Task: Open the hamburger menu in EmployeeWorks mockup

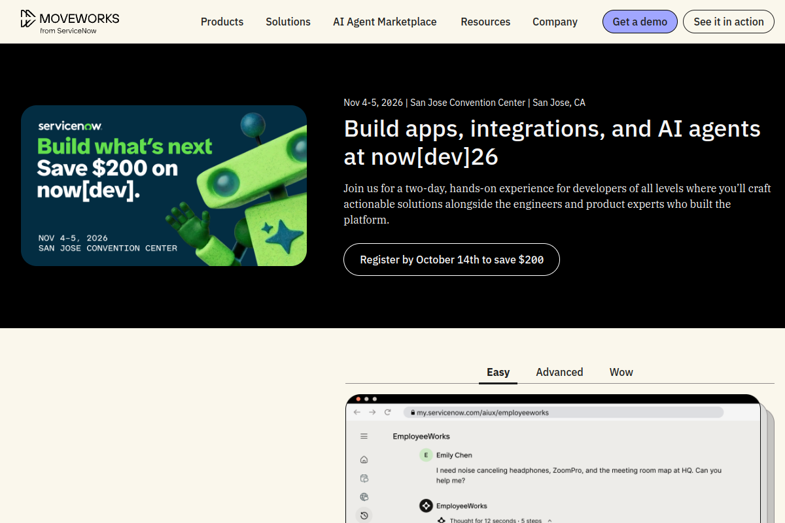Action: (x=364, y=436)
